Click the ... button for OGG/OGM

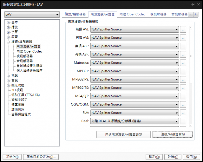coord(183,104)
